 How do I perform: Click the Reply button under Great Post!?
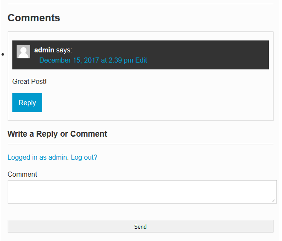click(27, 103)
